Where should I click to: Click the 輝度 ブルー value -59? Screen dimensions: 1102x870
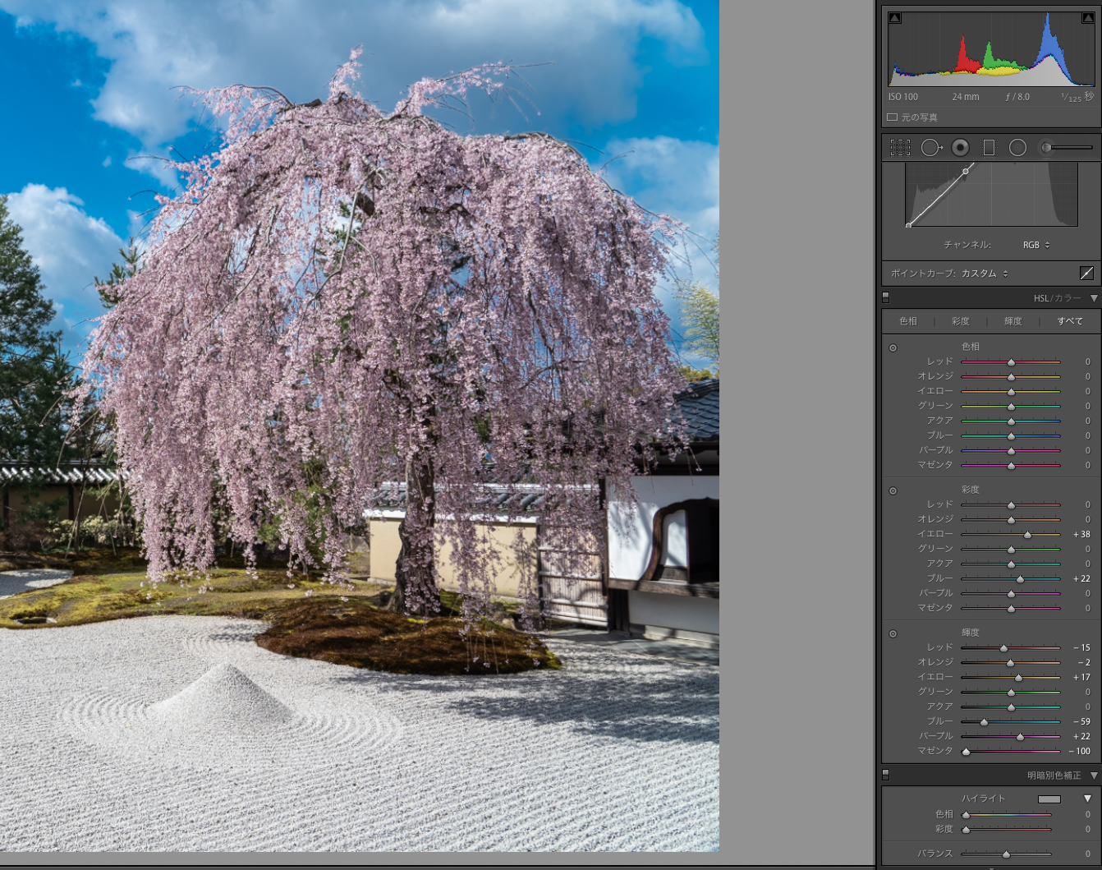(1081, 721)
